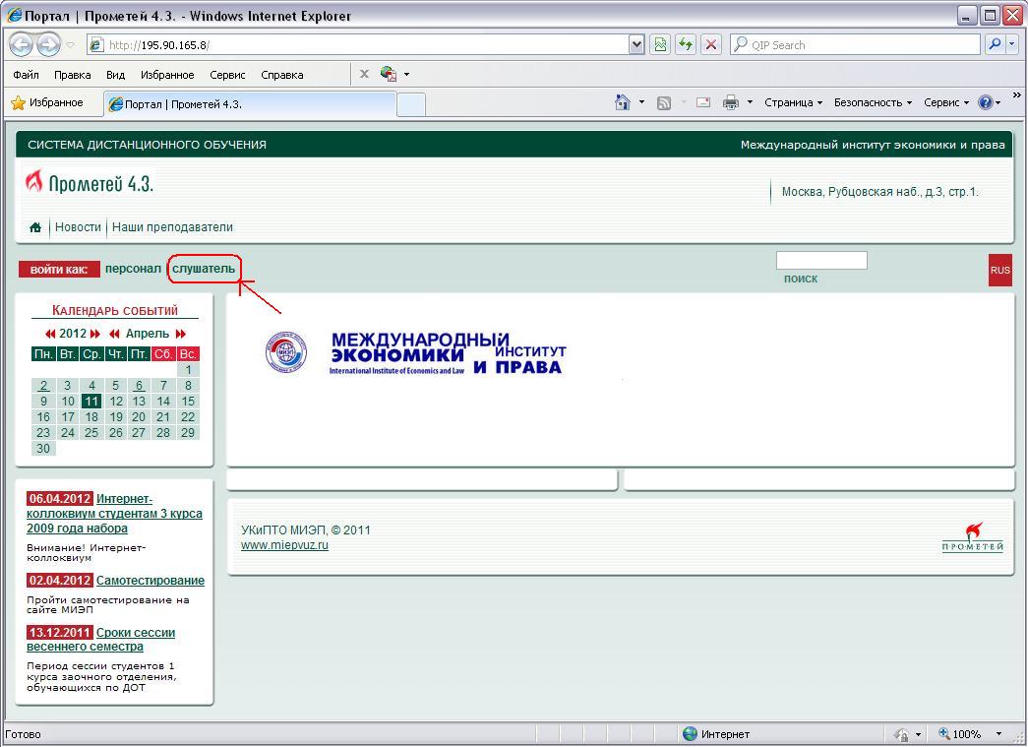Click the Read mail icon
The width and height of the screenshot is (1028, 747).
pos(703,103)
